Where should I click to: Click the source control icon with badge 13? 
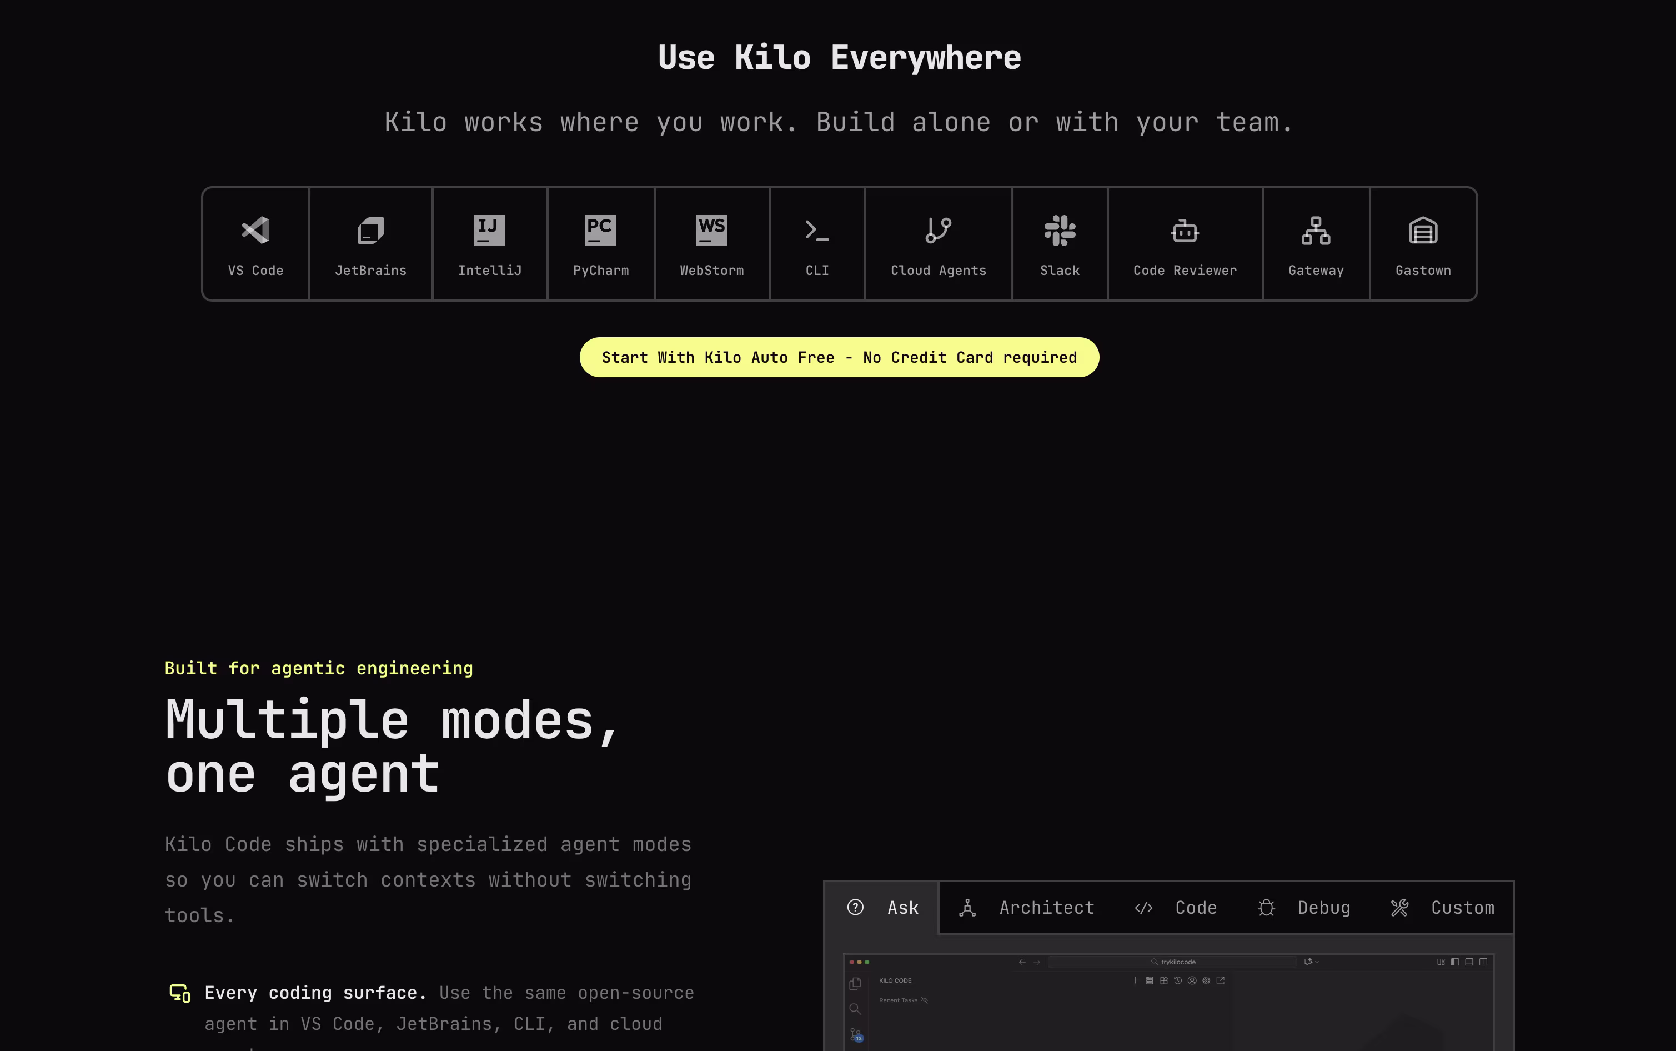tap(856, 1035)
